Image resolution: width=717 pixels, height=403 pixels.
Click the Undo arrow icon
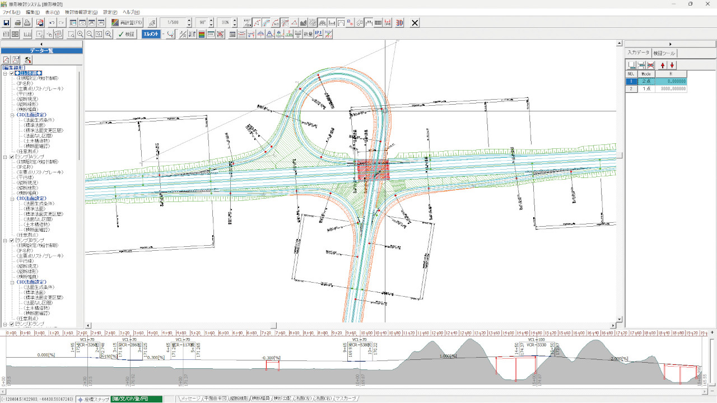pos(52,23)
